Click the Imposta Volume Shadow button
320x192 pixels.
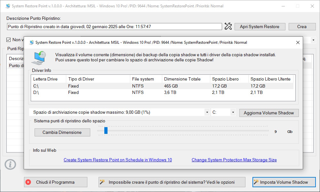[284, 182]
